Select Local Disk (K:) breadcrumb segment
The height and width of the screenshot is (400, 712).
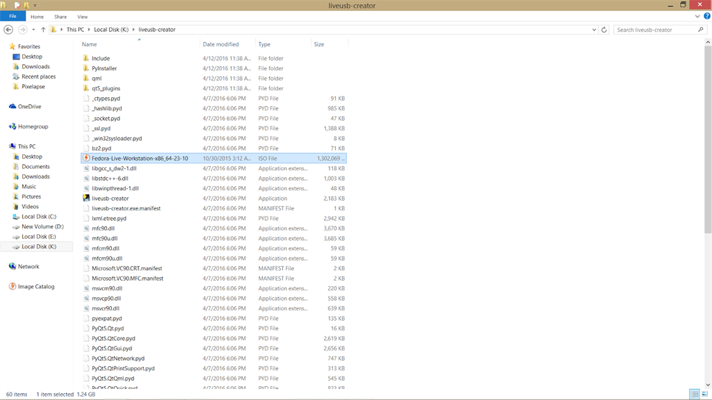111,29
